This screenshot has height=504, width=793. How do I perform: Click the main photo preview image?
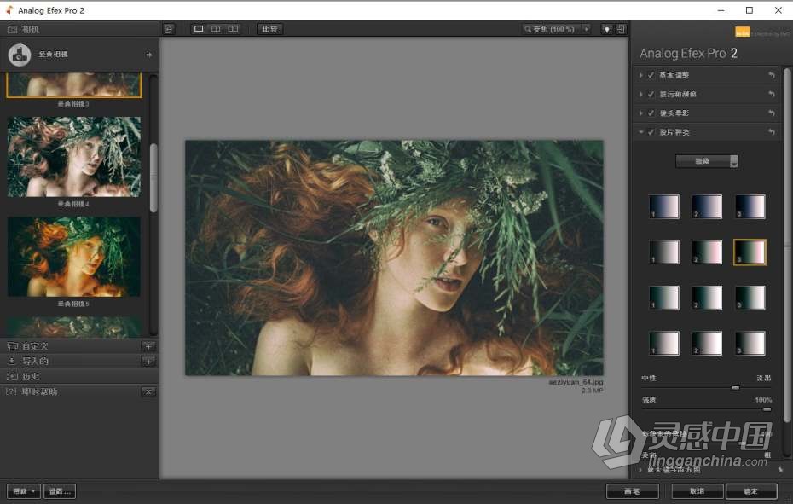coord(394,258)
